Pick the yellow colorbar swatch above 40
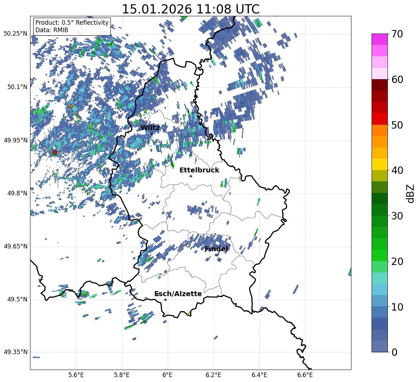 [379, 164]
